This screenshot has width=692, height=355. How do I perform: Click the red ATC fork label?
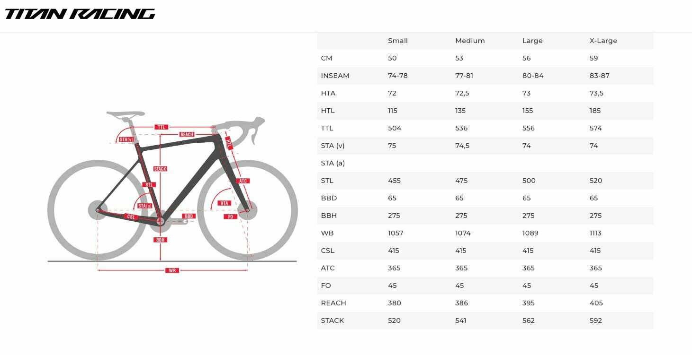[243, 181]
